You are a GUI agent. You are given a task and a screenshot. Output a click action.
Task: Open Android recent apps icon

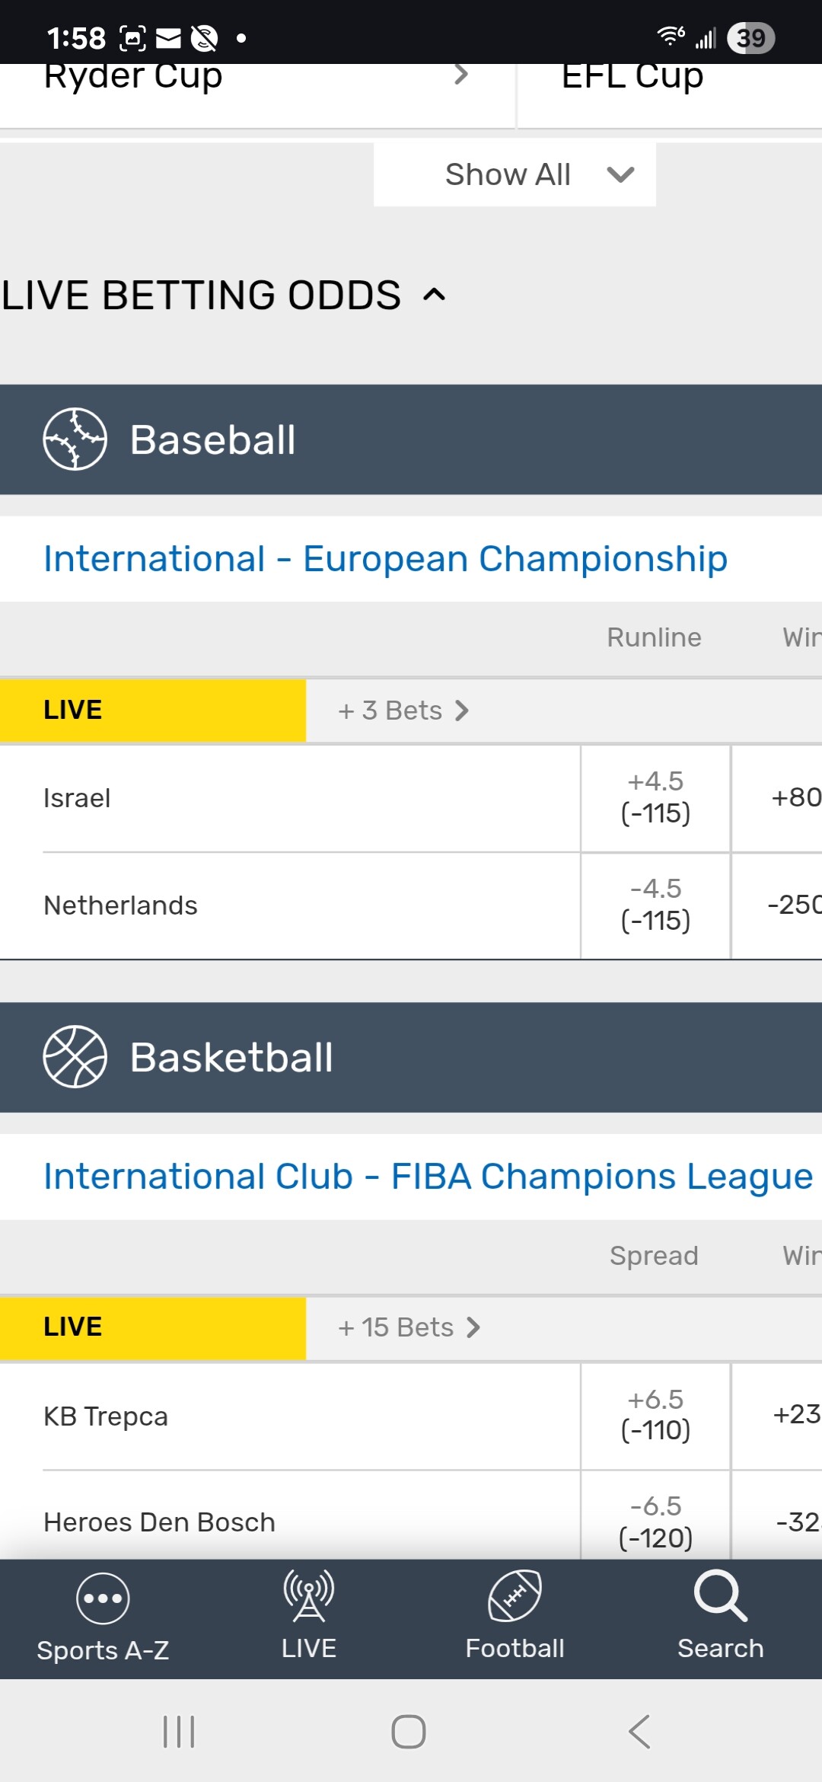[x=179, y=1732]
